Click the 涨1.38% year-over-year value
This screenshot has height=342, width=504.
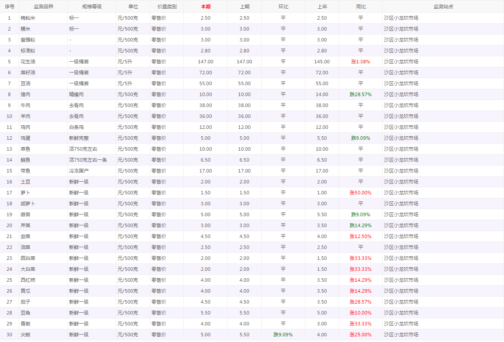(x=360, y=62)
